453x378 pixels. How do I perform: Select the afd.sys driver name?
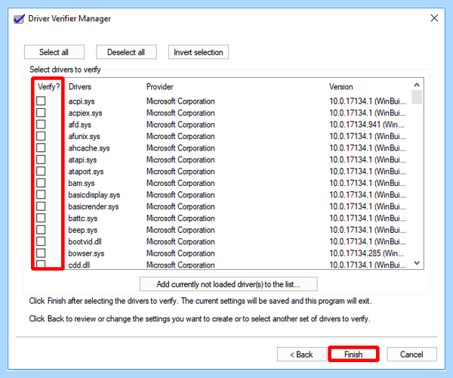tap(80, 125)
